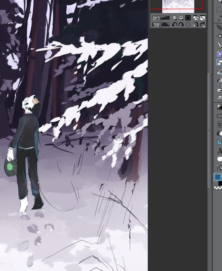Screen dimensions: 222x271
Task: Click the Navigator reset rotation icon
Action: tap(188, 25)
